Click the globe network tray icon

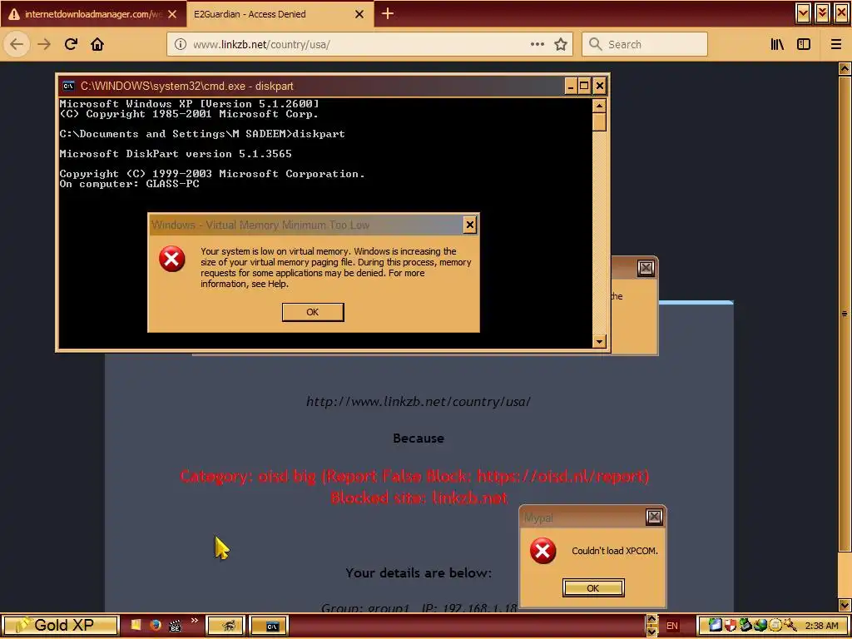point(760,626)
